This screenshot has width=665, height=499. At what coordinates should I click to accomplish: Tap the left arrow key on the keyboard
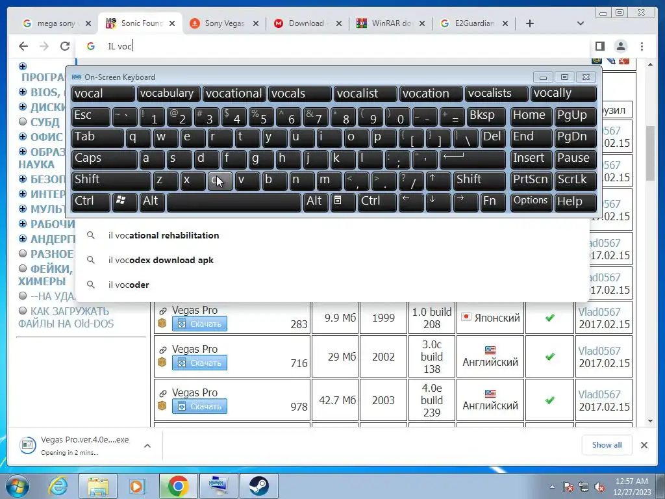click(411, 202)
